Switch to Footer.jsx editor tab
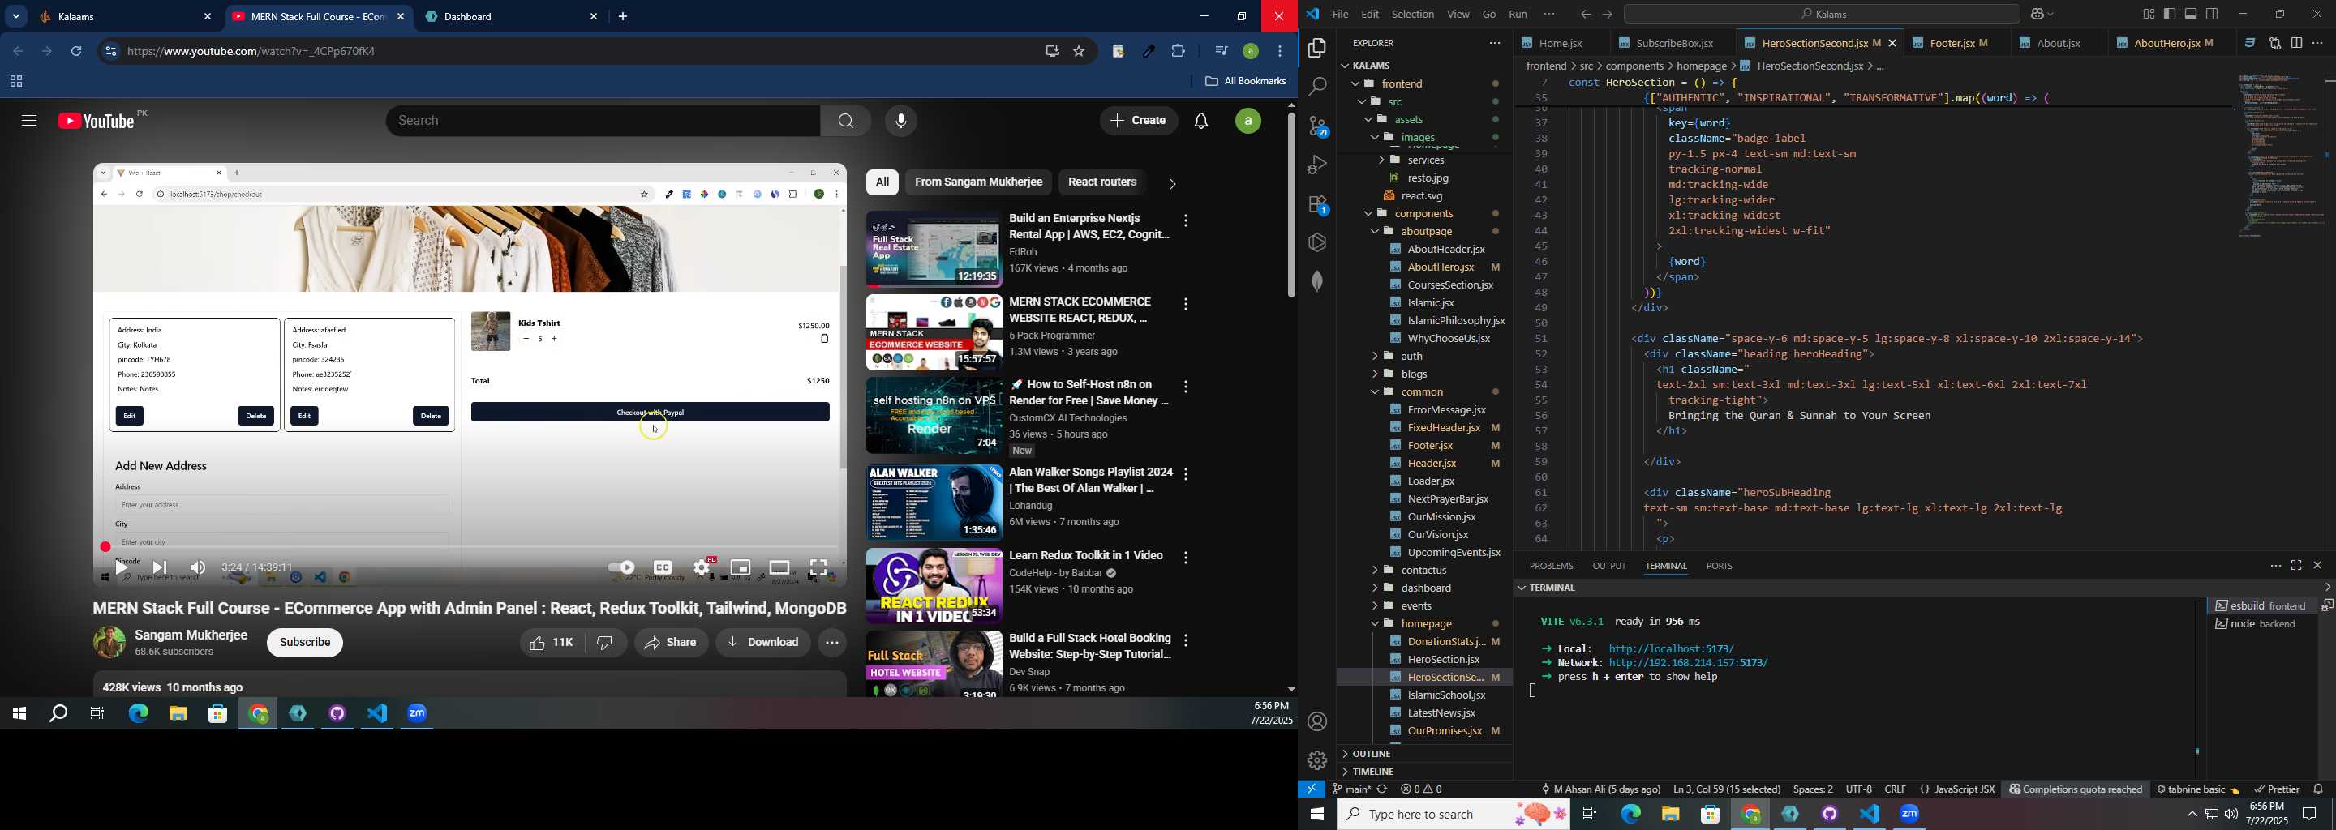This screenshot has width=2336, height=830. 1953,44
